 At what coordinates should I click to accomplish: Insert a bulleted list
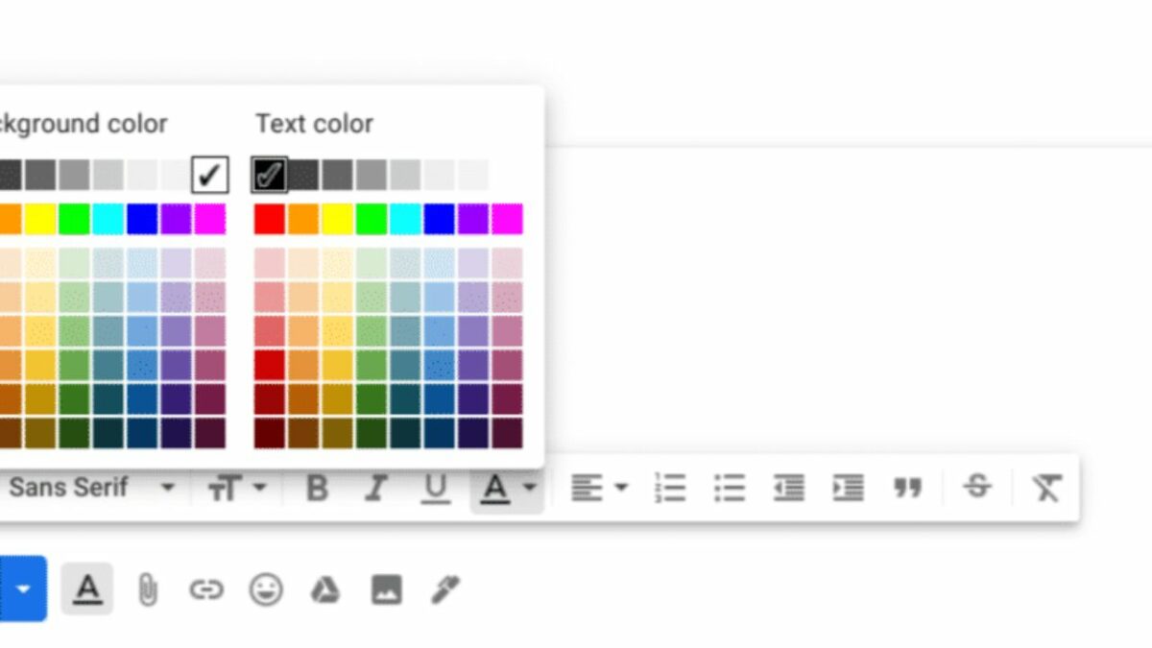pyautogui.click(x=730, y=488)
